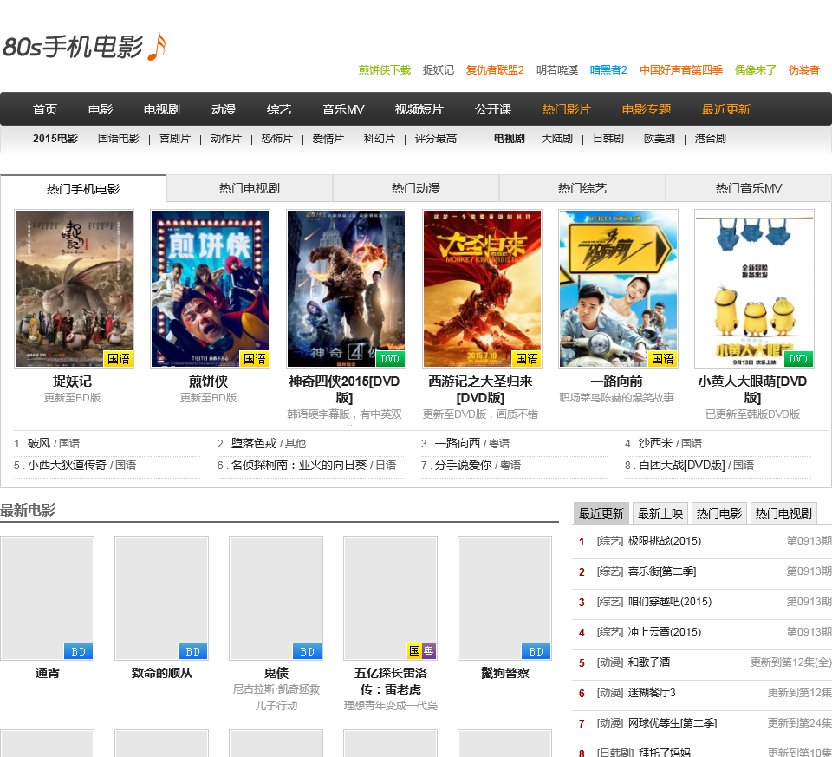Open 动漫 in the main navigation
Screen dimensions: 832x757
pos(224,109)
